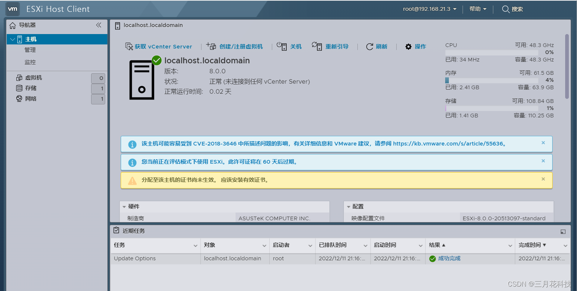Select the Host item in navigator

(x=57, y=39)
